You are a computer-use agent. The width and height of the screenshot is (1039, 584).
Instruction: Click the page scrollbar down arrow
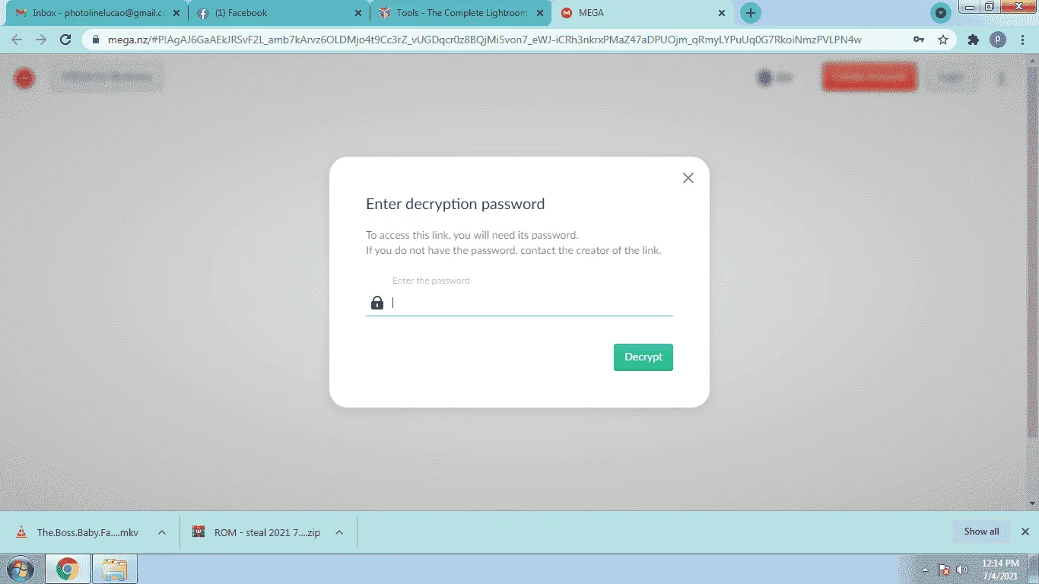coord(1032,503)
